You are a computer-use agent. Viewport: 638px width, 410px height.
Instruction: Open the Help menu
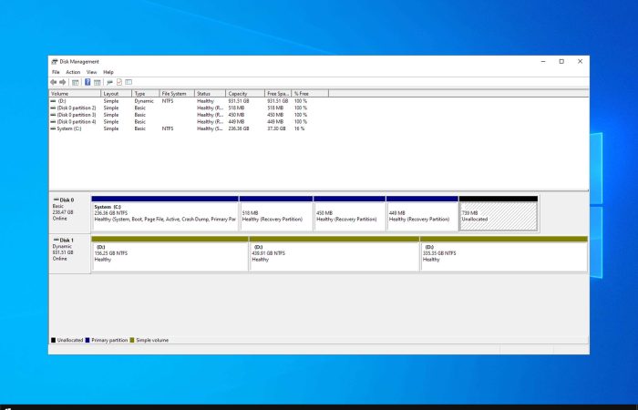coord(108,72)
